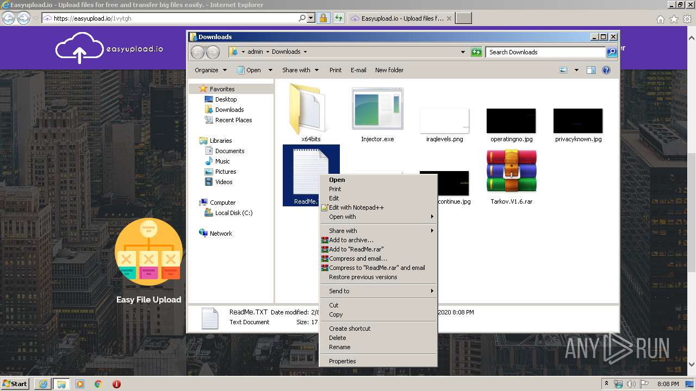Click the Windows Start button
696x391 pixels.
tap(15, 383)
